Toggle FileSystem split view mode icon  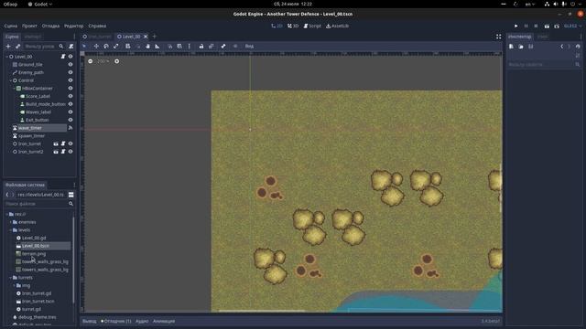71,195
